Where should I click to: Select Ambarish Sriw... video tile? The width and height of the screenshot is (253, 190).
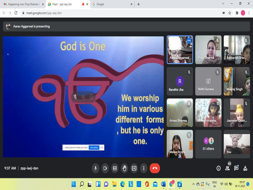[x=237, y=50]
